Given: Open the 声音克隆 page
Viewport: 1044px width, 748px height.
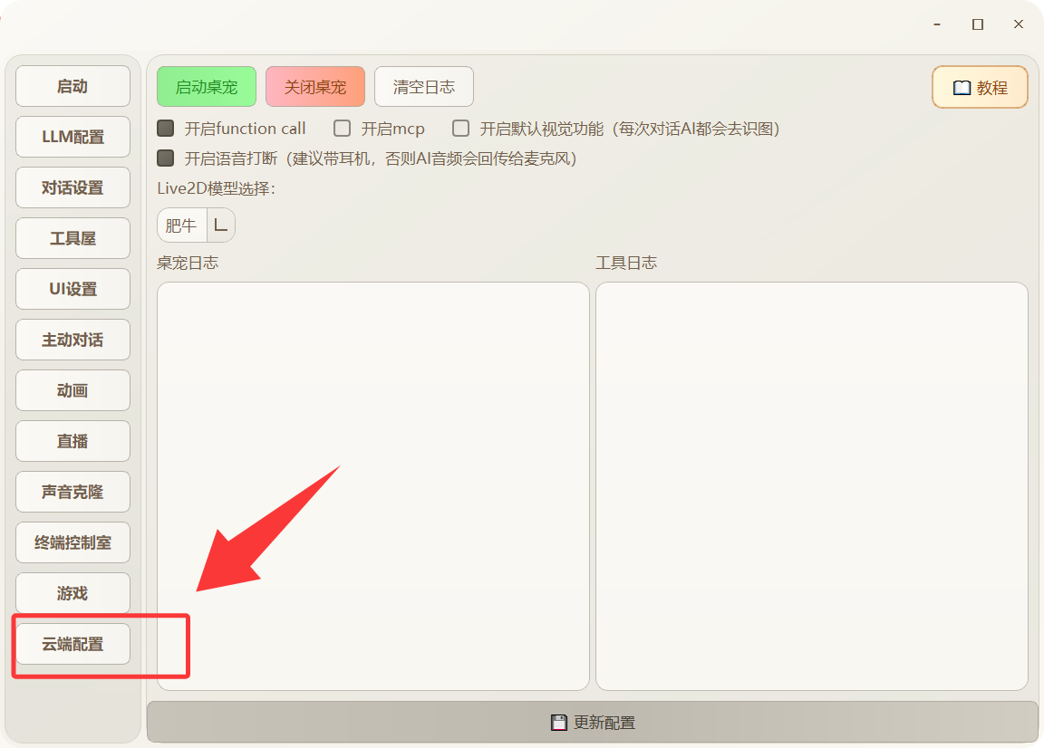Looking at the screenshot, I should (72, 493).
